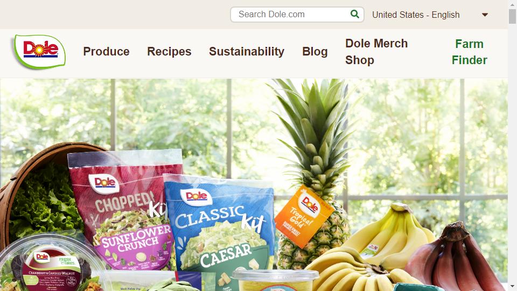517x291 pixels.
Task: Open the Produce menu
Action: [x=106, y=52]
